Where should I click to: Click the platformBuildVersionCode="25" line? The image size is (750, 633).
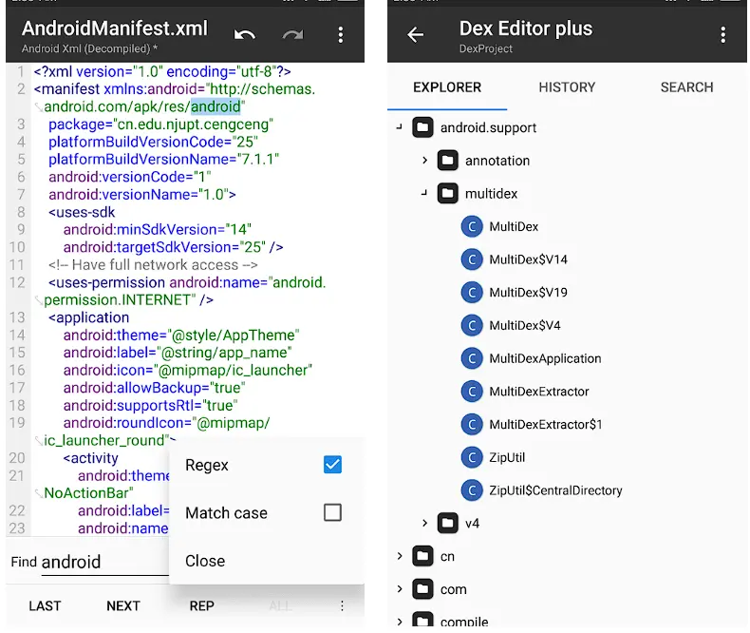tap(153, 142)
